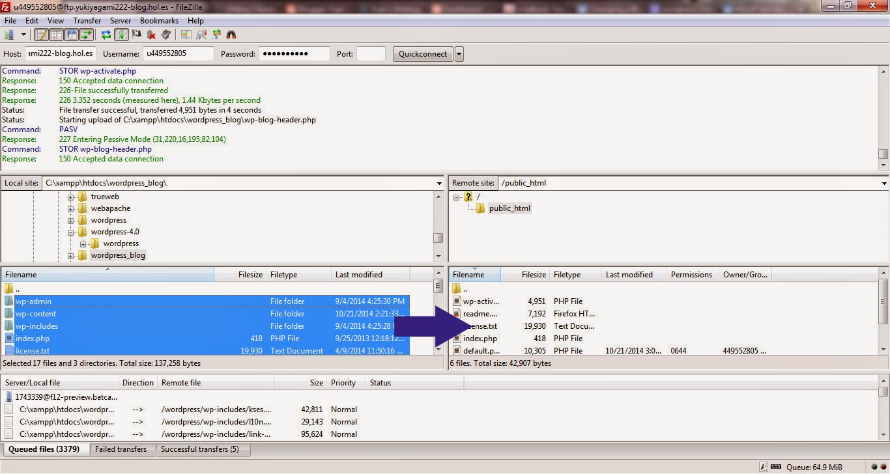Viewport: 890px width, 474px height.
Task: Click the message log scrollbar thumb
Action: pos(883,154)
